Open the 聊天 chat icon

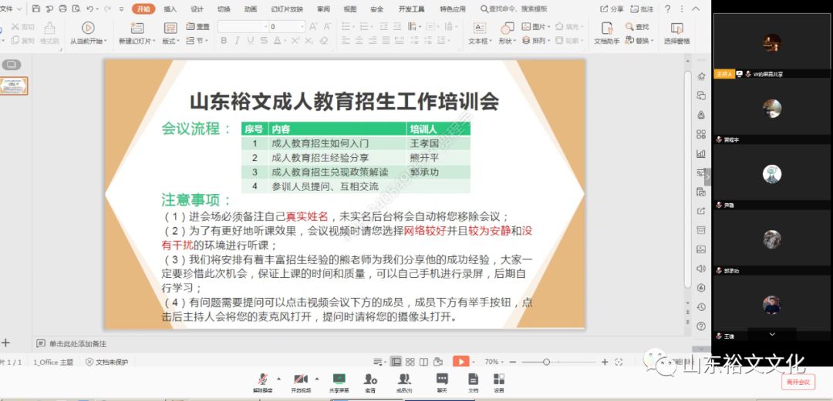coord(442,379)
